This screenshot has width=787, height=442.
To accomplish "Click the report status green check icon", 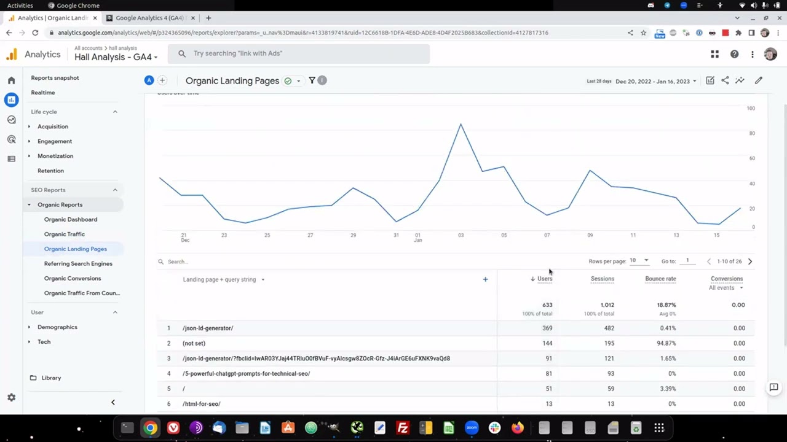I will 288,81.
